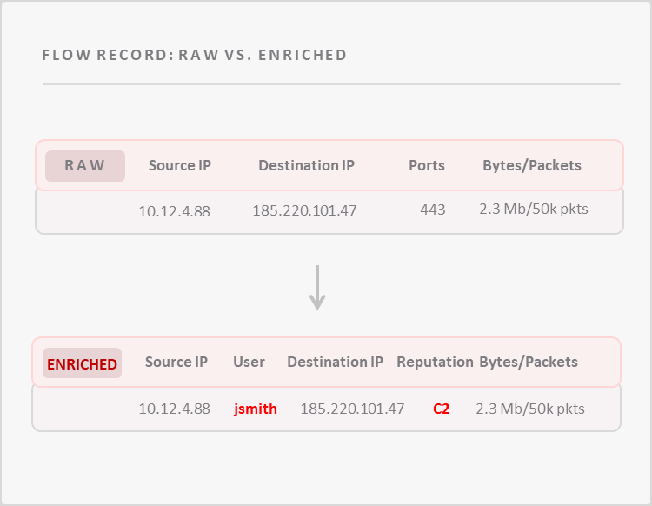This screenshot has width=652, height=506.
Task: Select 185.220.101.47 in the RAW record
Action: pyautogui.click(x=304, y=210)
